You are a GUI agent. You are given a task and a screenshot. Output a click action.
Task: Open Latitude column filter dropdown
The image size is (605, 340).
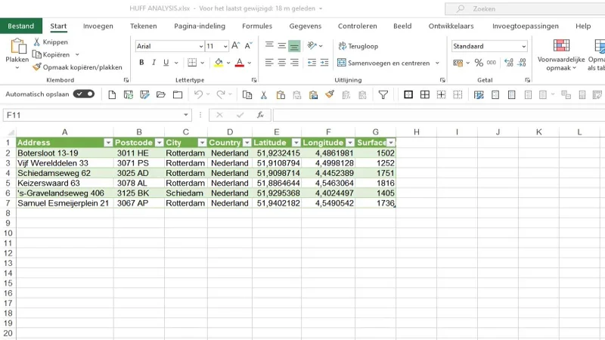coord(296,143)
